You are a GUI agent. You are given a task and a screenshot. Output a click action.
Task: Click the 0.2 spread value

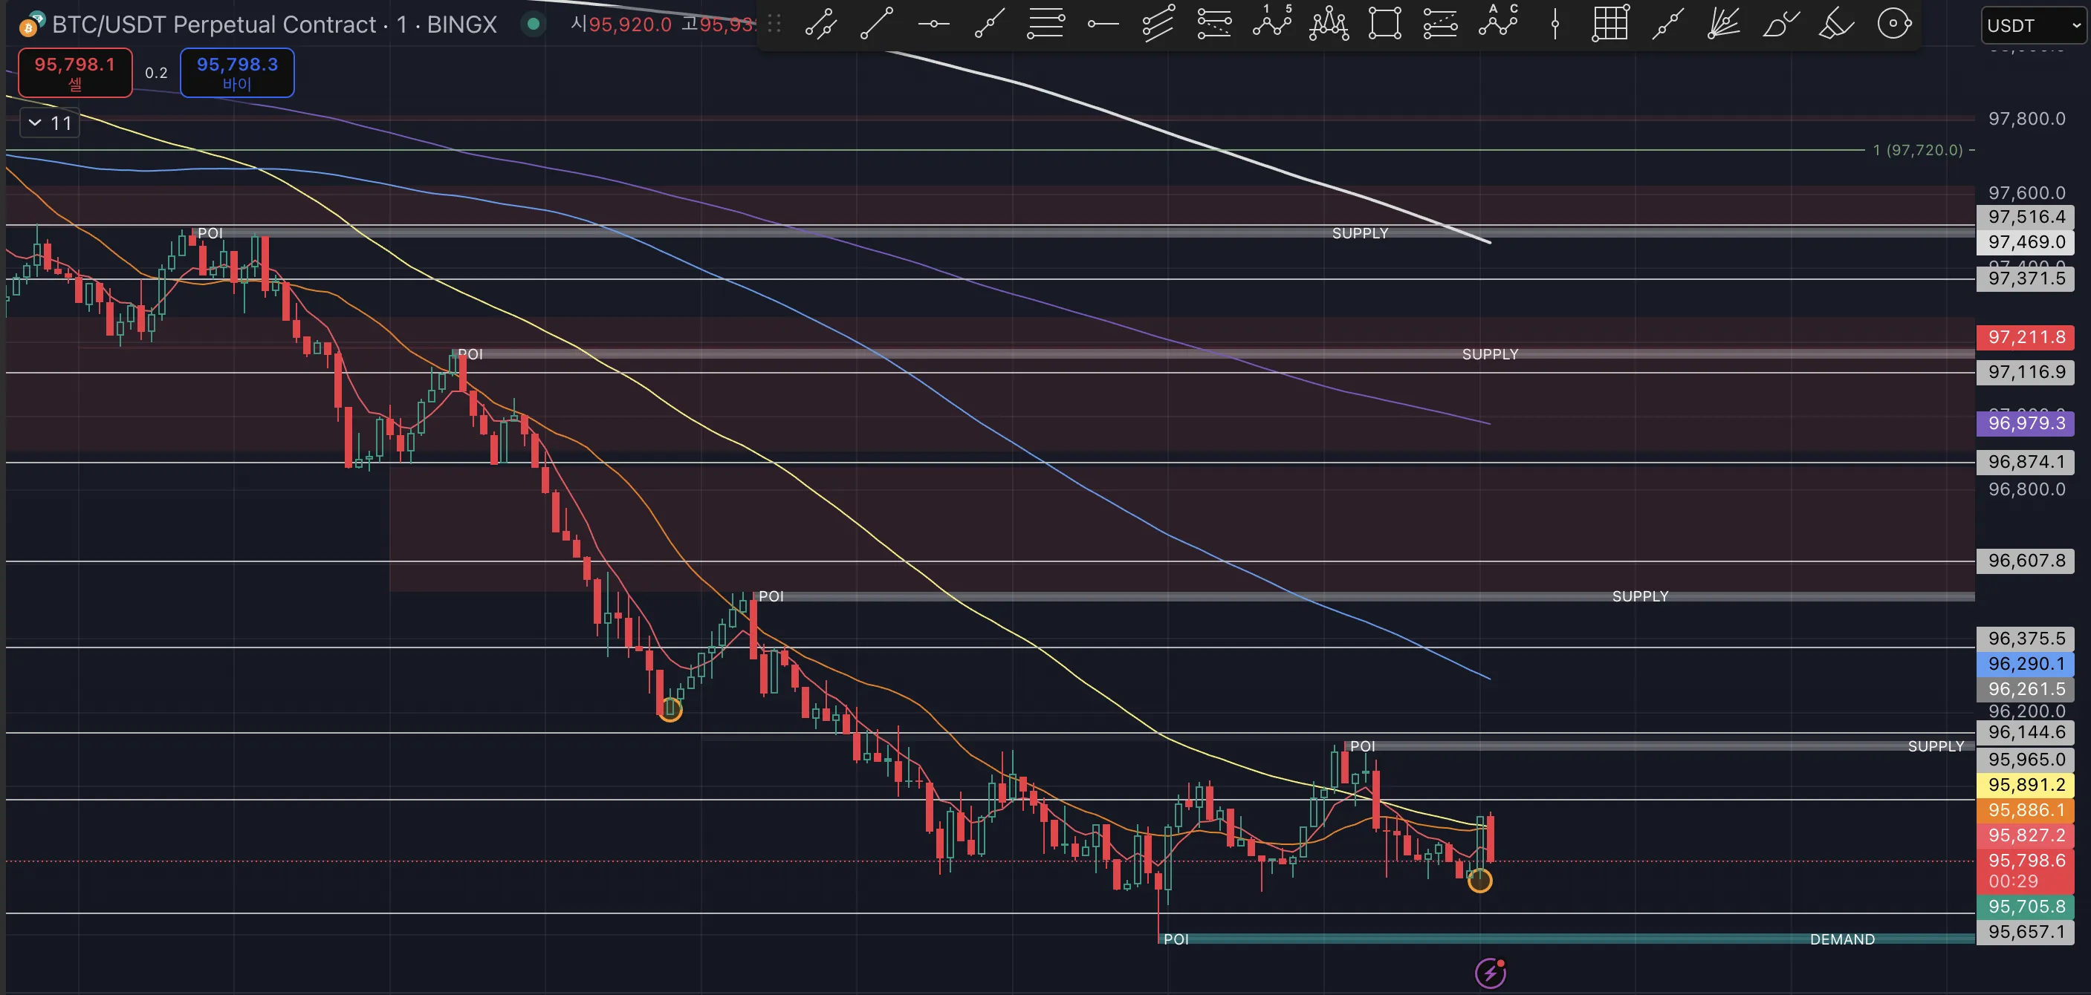pos(156,73)
